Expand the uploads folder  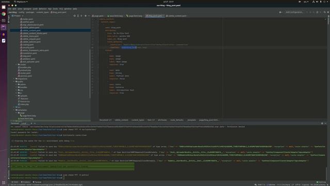(16, 96)
